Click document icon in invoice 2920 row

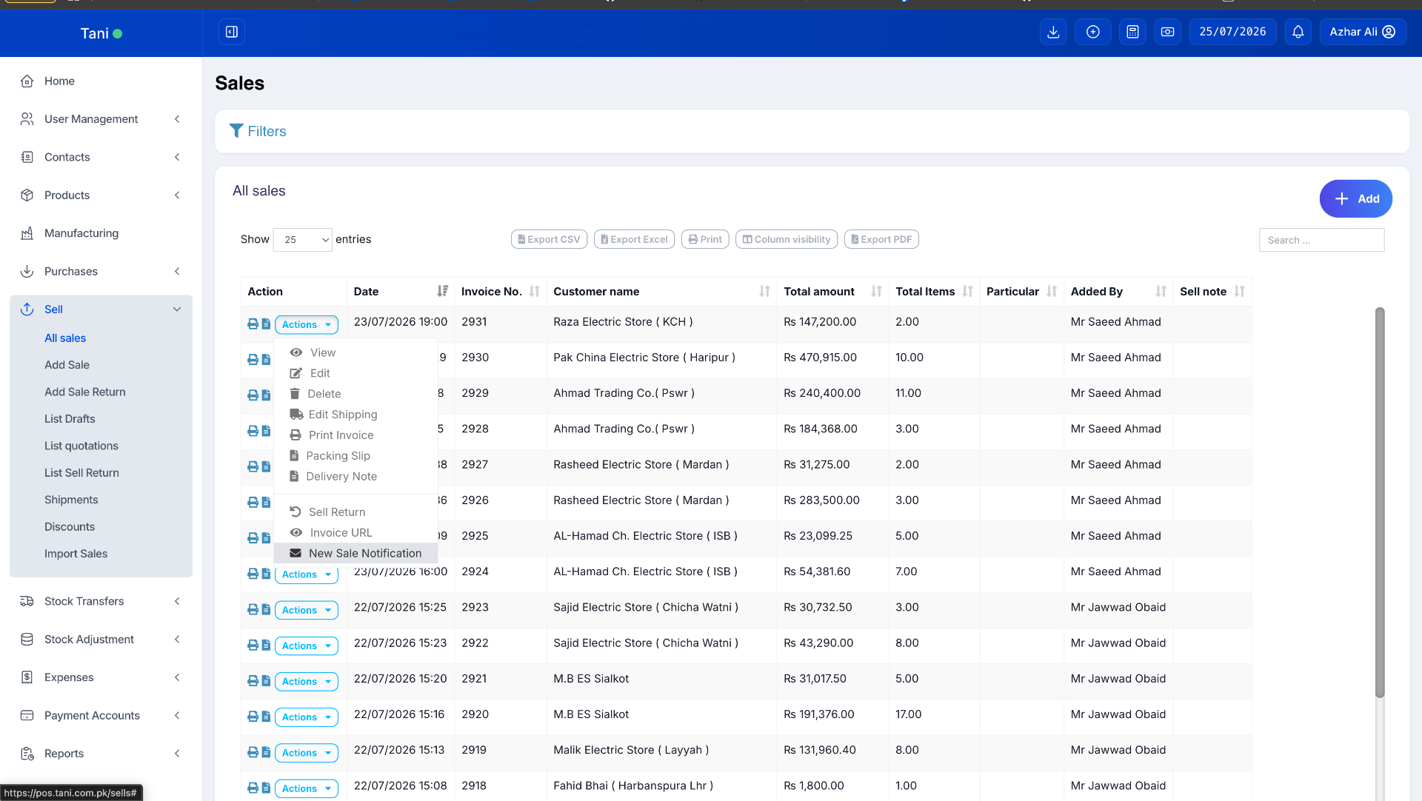coord(266,717)
